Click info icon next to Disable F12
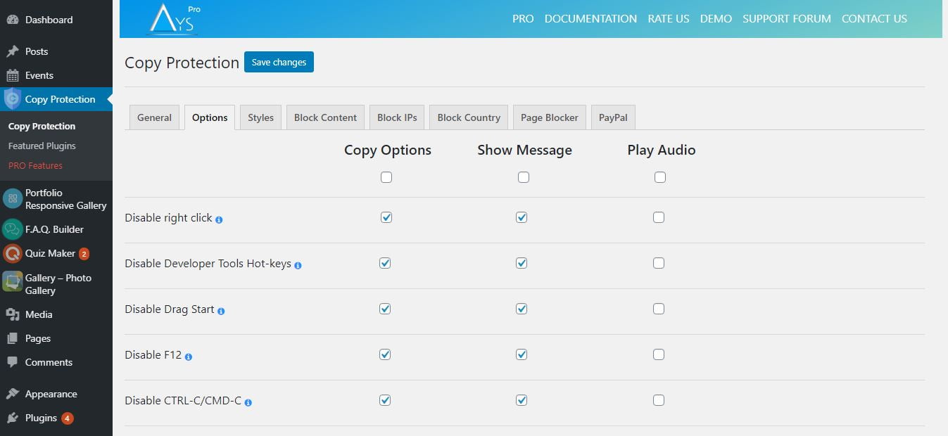 click(189, 357)
